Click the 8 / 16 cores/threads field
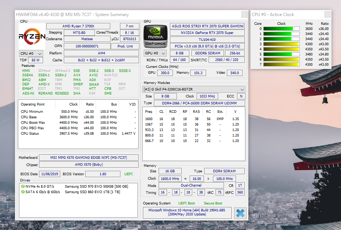The width and height of the screenshot is (341, 230). click(x=129, y=32)
